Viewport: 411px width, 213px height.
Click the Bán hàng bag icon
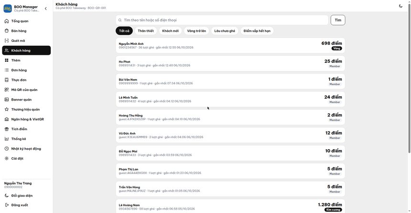(x=7, y=31)
